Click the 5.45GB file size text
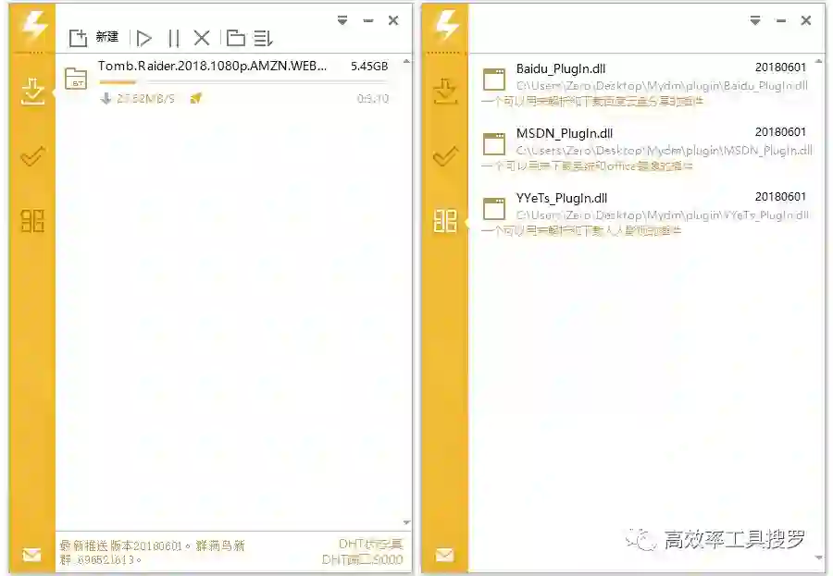The image size is (833, 576). click(369, 67)
